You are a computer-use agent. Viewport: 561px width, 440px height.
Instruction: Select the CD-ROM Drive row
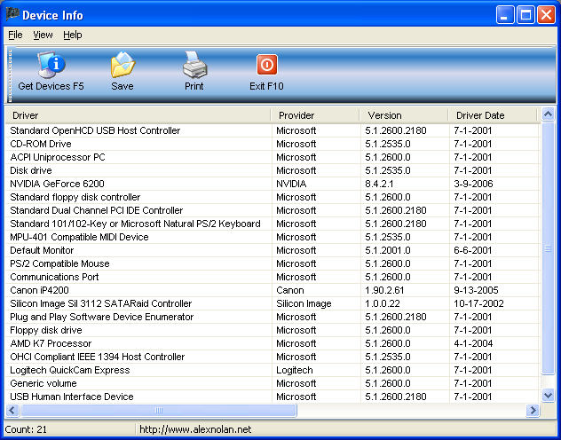point(272,144)
